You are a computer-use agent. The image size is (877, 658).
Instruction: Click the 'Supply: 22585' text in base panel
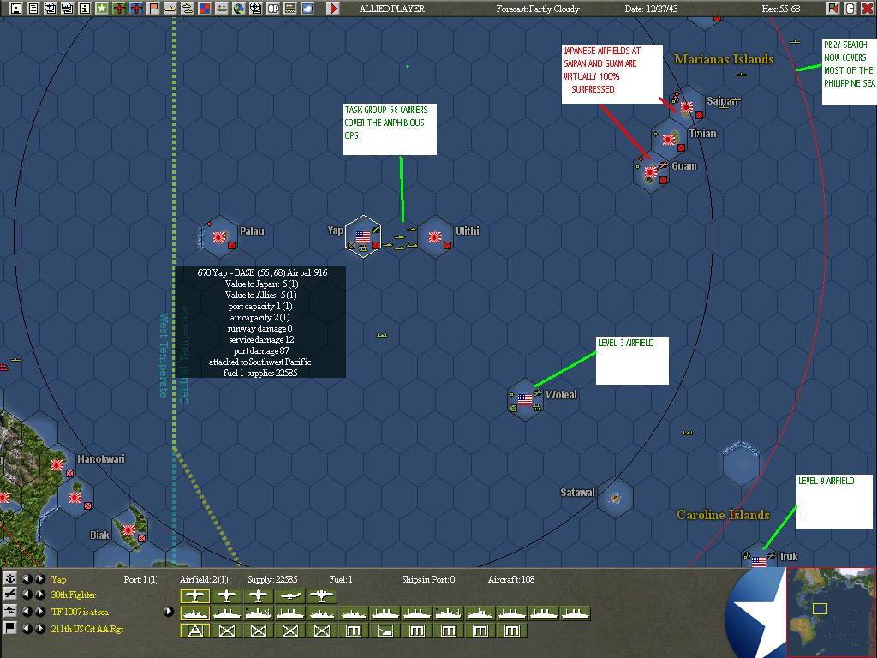[x=272, y=579]
